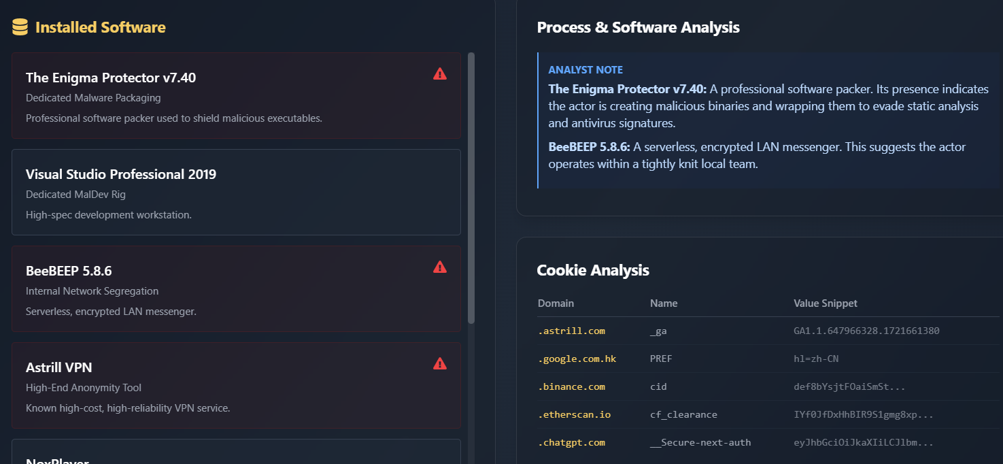
Task: Click the warning icon on Astrill VPN card
Action: pos(440,363)
